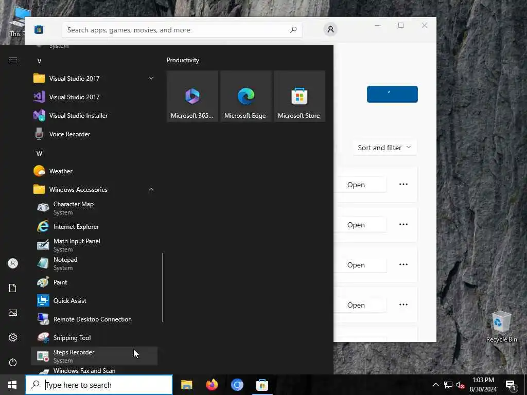Click the Store home logo icon

39,30
